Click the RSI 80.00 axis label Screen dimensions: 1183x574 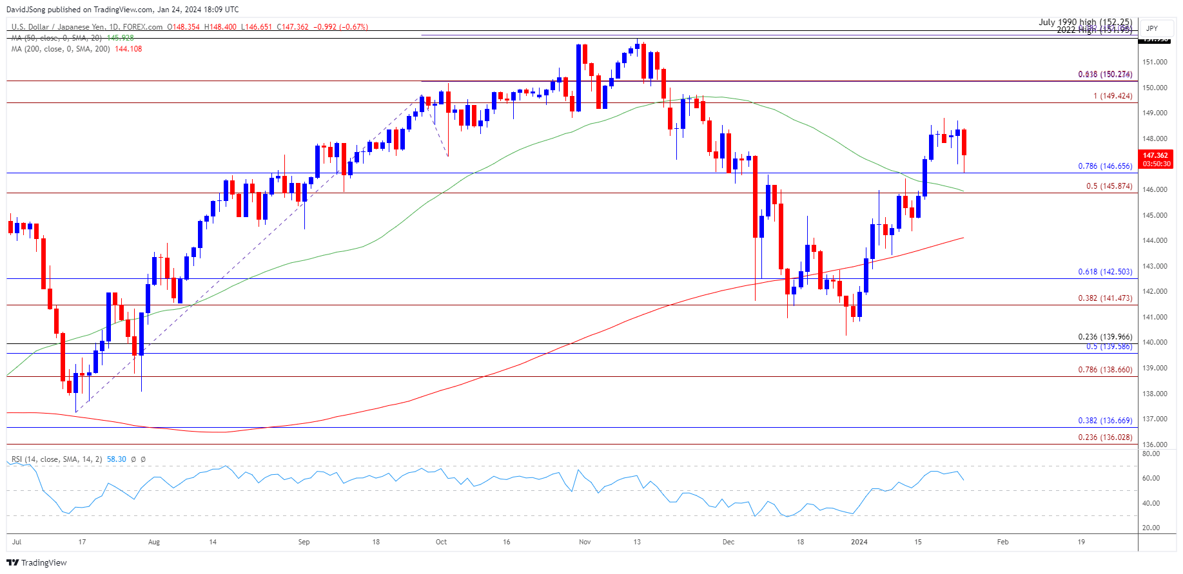pyautogui.click(x=1151, y=454)
